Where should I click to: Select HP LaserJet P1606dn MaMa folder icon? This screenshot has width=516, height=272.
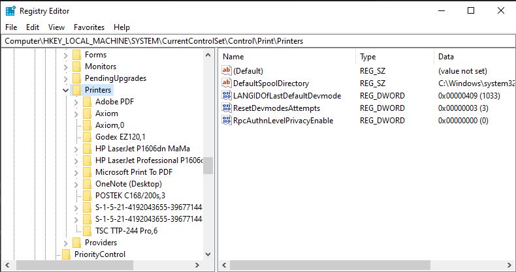click(x=88, y=149)
